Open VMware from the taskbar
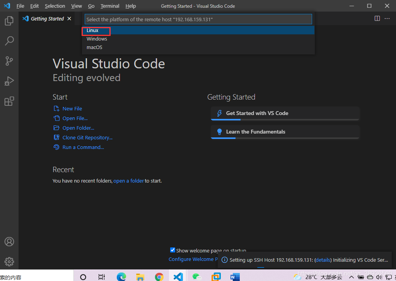The image size is (396, 281). (216, 277)
